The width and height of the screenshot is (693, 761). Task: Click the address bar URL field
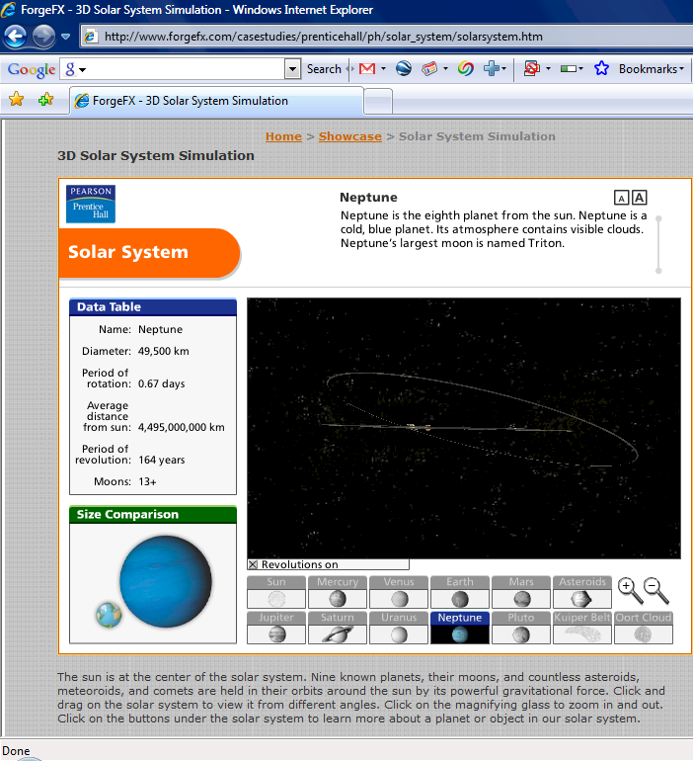pos(388,37)
